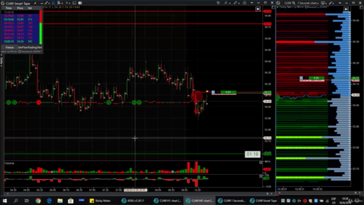Click the Delta vertical tab on left edge
Image resolution: width=364 pixels, height=205 pixels.
(x=1, y=61)
